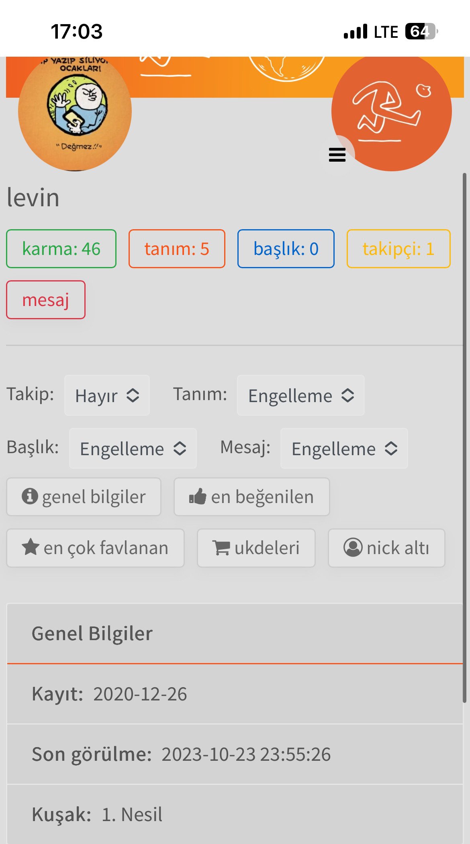Tap the battery indicator in status bar
Viewport: 470px width, 844px height.
[x=421, y=31]
